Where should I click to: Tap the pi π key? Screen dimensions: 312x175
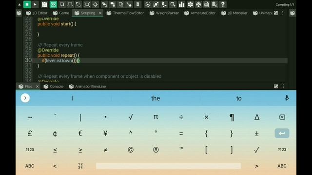156,117
